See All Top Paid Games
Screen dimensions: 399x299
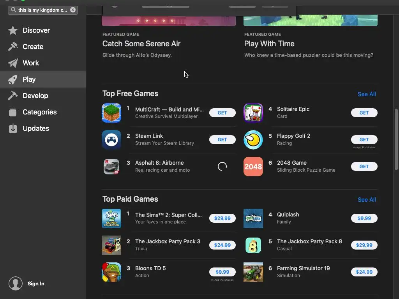coord(367,200)
